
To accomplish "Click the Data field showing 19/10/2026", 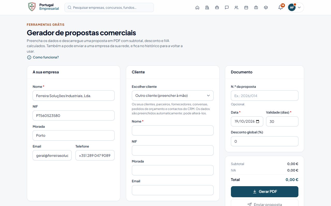I will (x=247, y=122).
